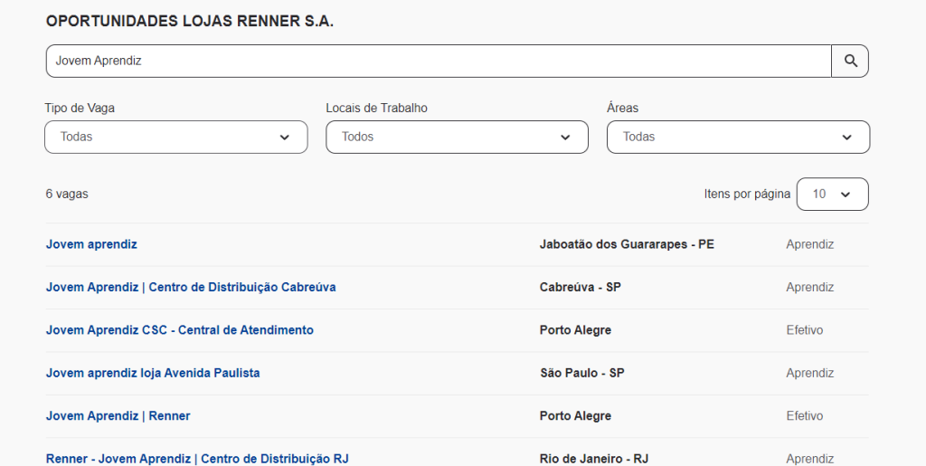Click the Oportunidades Lojas Renner S.A. heading
Screen dimensions: 926x466
(190, 21)
